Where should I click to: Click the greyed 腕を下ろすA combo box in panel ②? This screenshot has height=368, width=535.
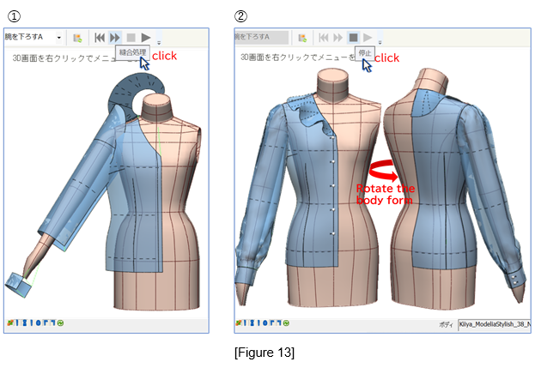[261, 37]
